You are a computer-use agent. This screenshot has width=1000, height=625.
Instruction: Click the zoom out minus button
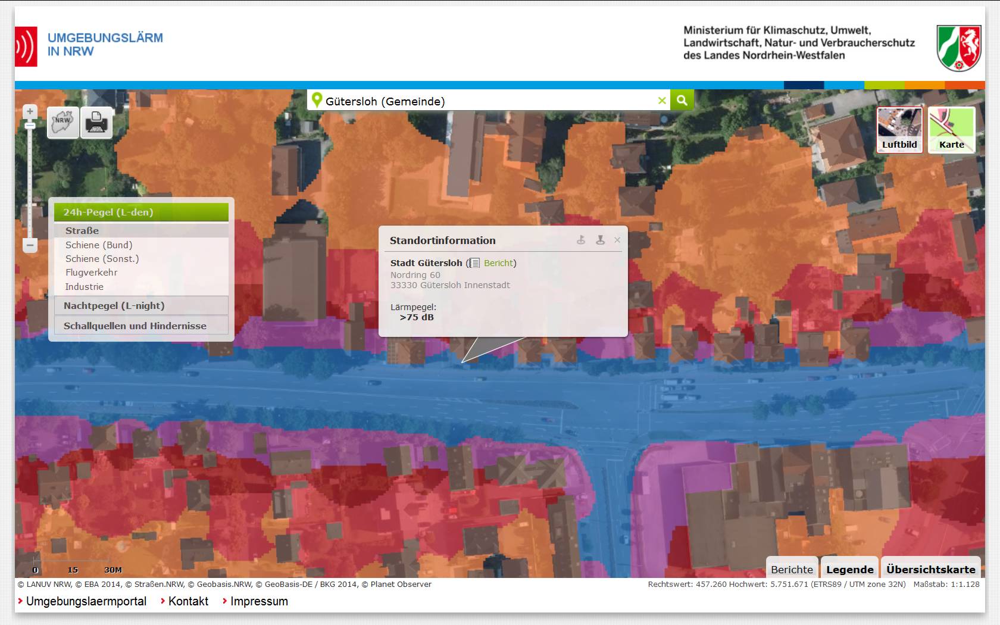tap(30, 245)
